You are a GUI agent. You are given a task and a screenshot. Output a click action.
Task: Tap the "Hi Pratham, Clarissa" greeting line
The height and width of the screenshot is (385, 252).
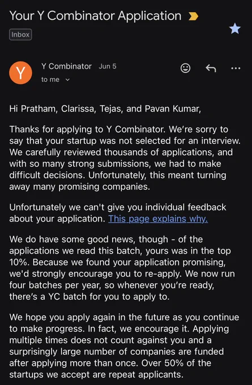[x=105, y=109]
